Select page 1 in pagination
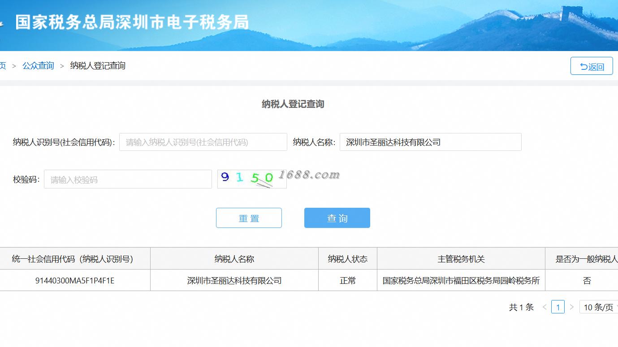 558,307
